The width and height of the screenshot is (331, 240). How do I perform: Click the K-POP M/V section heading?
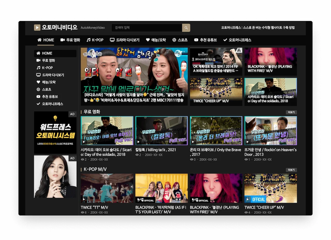[95, 169]
